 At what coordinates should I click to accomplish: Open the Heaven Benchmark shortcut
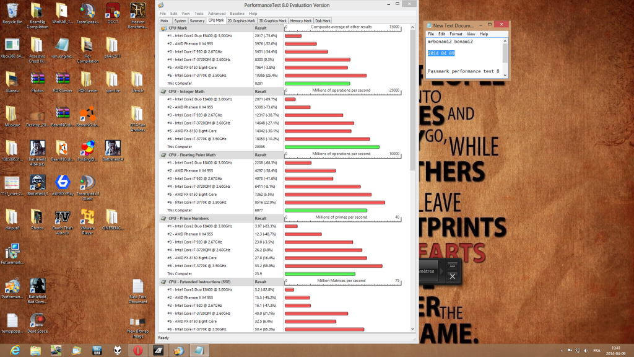137,16
